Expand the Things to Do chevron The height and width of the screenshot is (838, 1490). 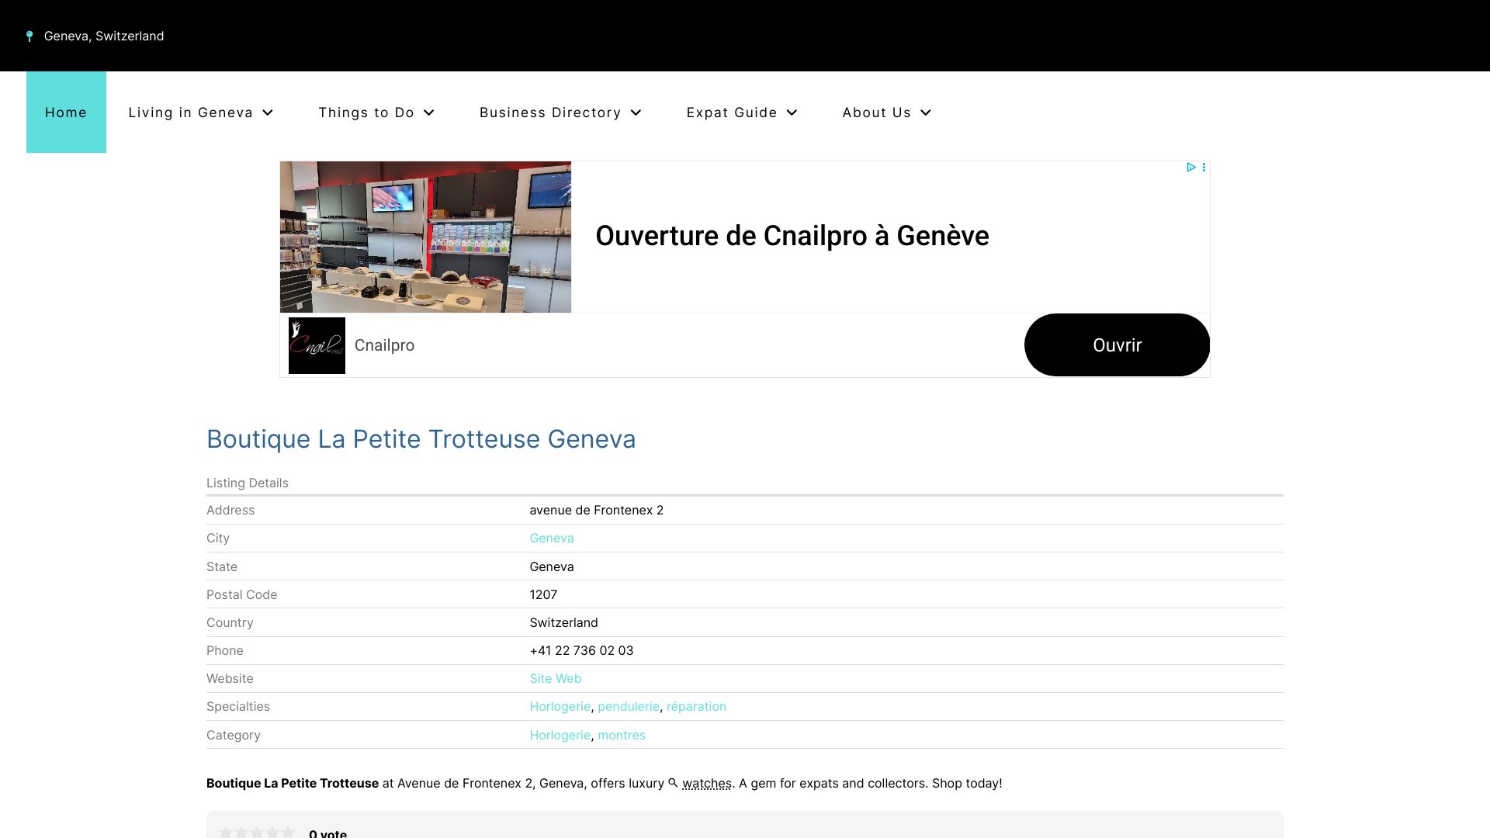pos(429,113)
